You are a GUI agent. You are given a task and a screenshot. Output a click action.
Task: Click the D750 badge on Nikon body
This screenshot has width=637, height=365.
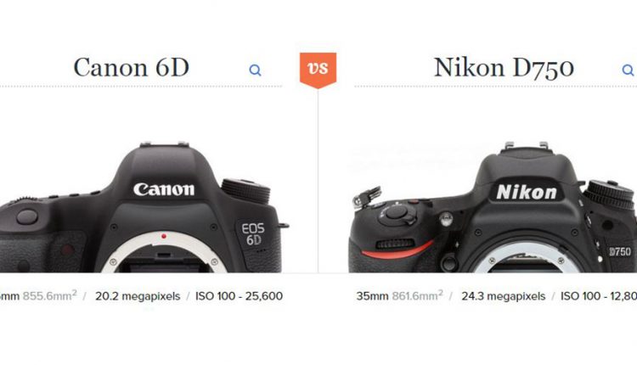620,251
